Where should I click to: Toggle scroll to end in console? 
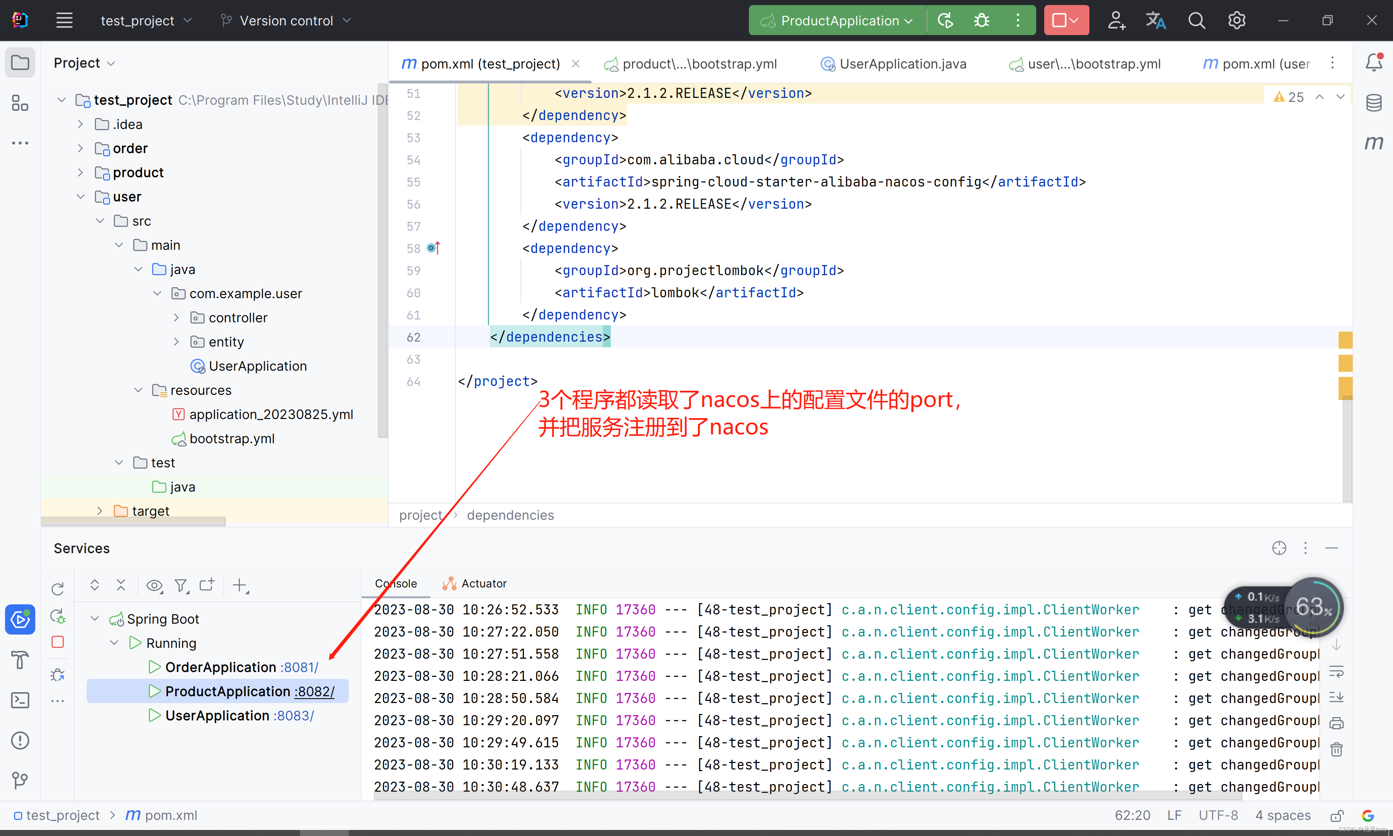1336,697
